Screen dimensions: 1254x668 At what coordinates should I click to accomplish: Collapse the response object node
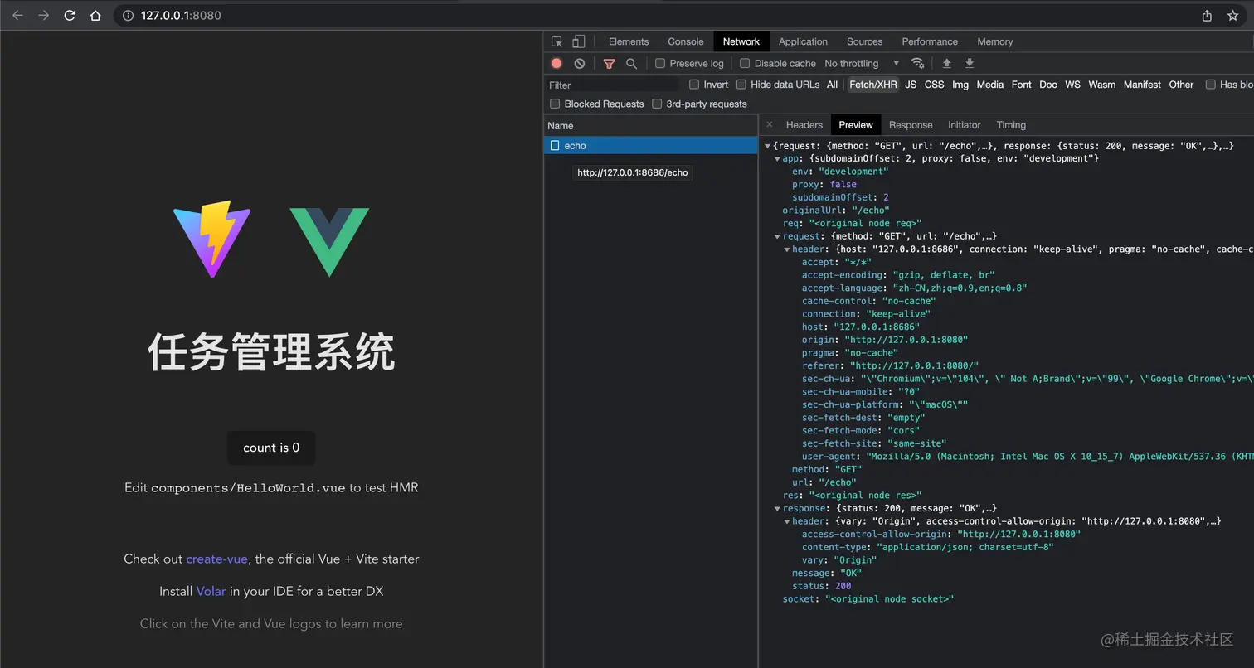(x=777, y=508)
